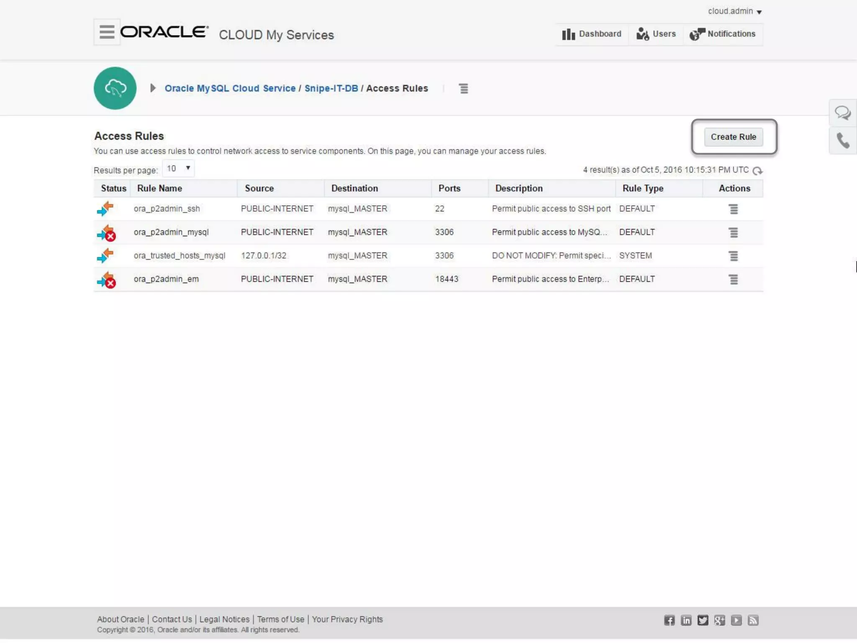Click 'Permit public access to SSH port' description
Screen dimensions: 857x643
pos(551,208)
